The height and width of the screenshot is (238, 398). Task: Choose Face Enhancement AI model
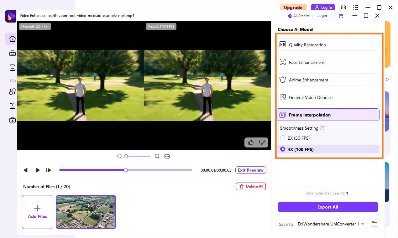[328, 62]
